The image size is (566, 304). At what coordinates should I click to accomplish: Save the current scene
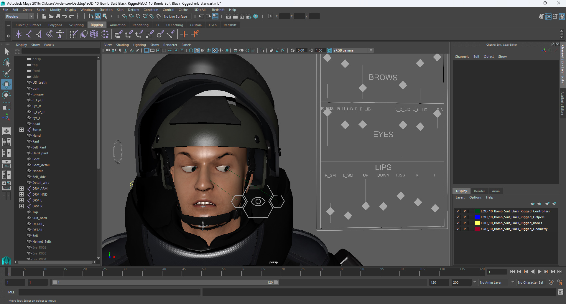[x=58, y=16]
